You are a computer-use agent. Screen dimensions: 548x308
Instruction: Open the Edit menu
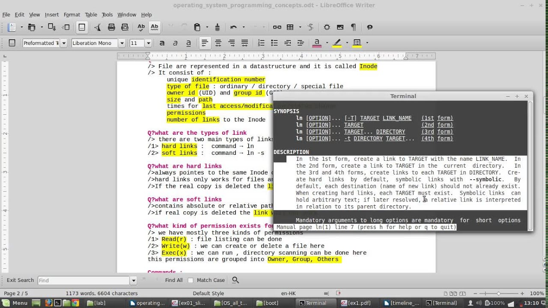(19, 15)
